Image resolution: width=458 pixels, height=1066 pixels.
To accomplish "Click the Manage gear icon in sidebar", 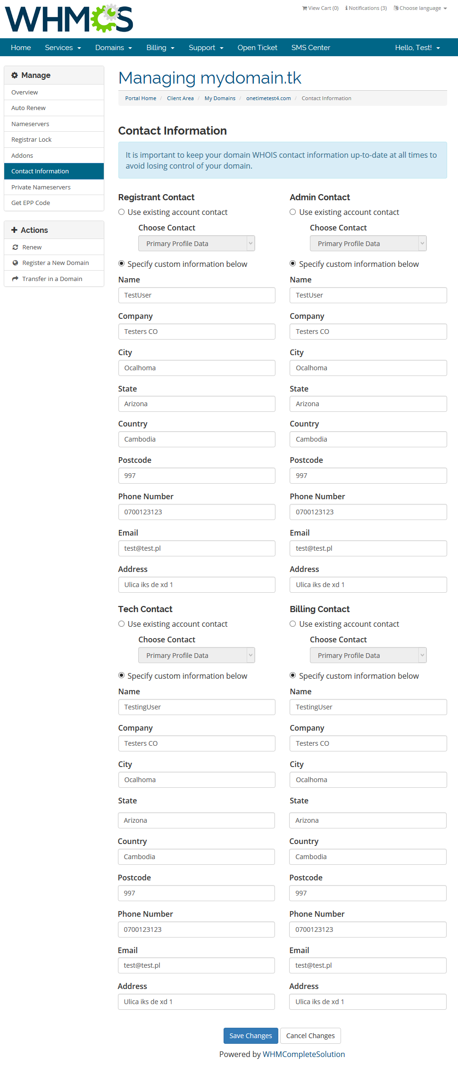I will [15, 75].
